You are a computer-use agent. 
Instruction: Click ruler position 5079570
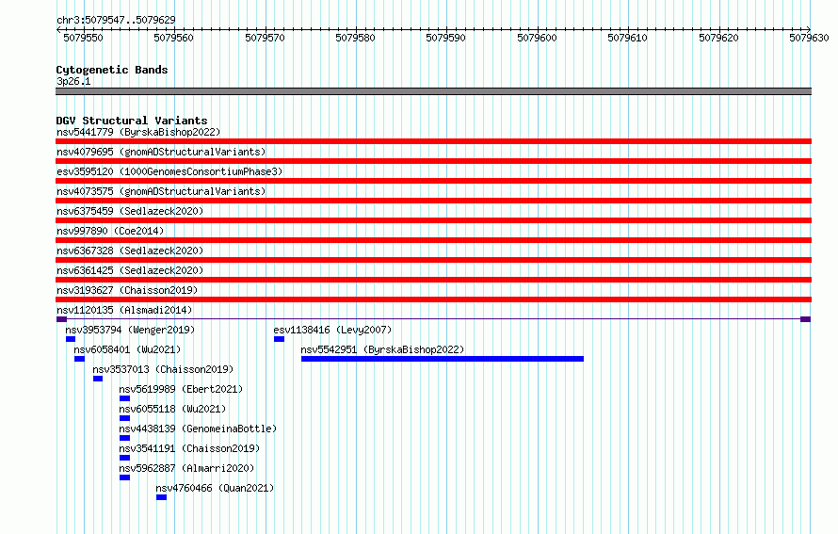pyautogui.click(x=266, y=38)
